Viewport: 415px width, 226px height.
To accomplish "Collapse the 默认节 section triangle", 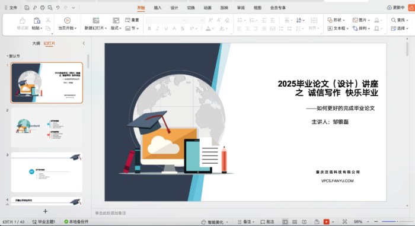I will pos(7,56).
